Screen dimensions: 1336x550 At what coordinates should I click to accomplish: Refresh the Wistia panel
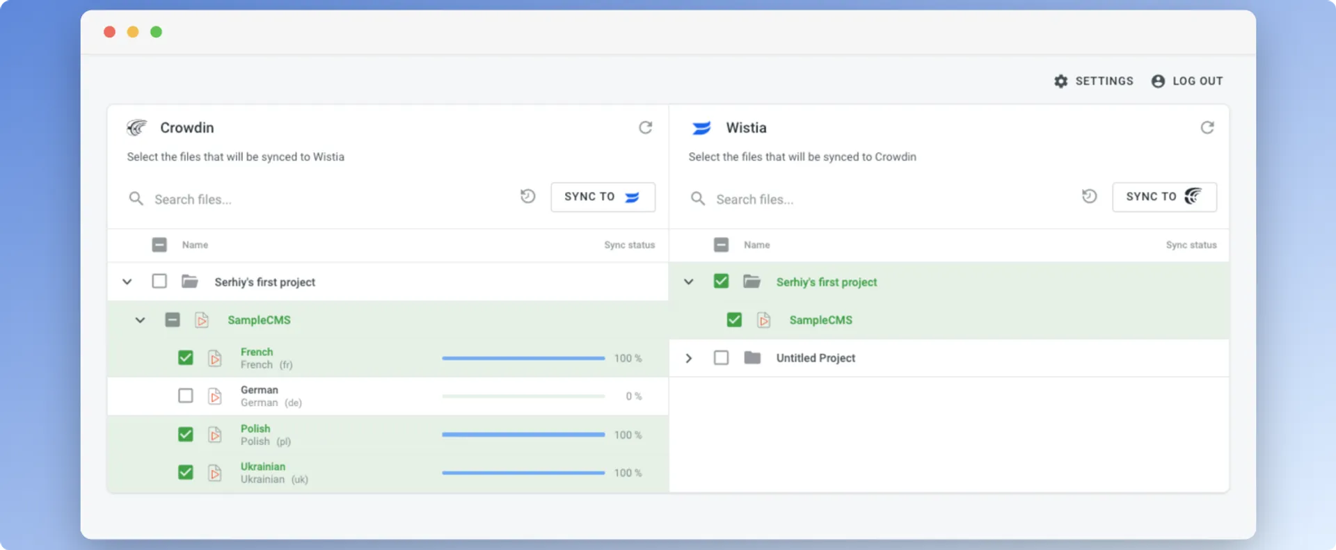coord(1207,128)
